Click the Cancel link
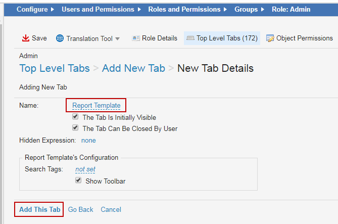Image resolution: width=338 pixels, height=224 pixels. 111,209
